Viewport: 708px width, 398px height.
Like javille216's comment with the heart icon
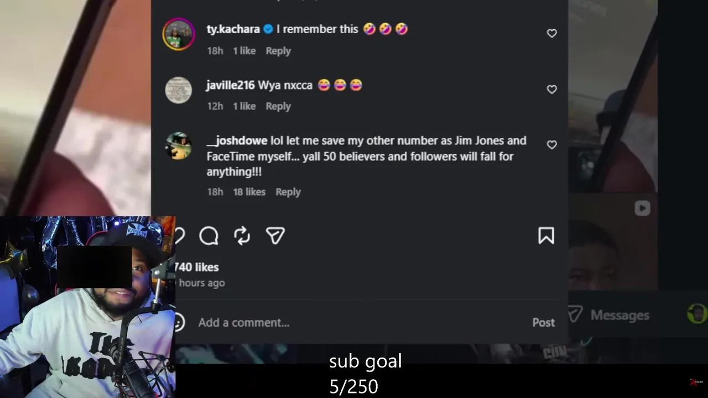coord(551,89)
